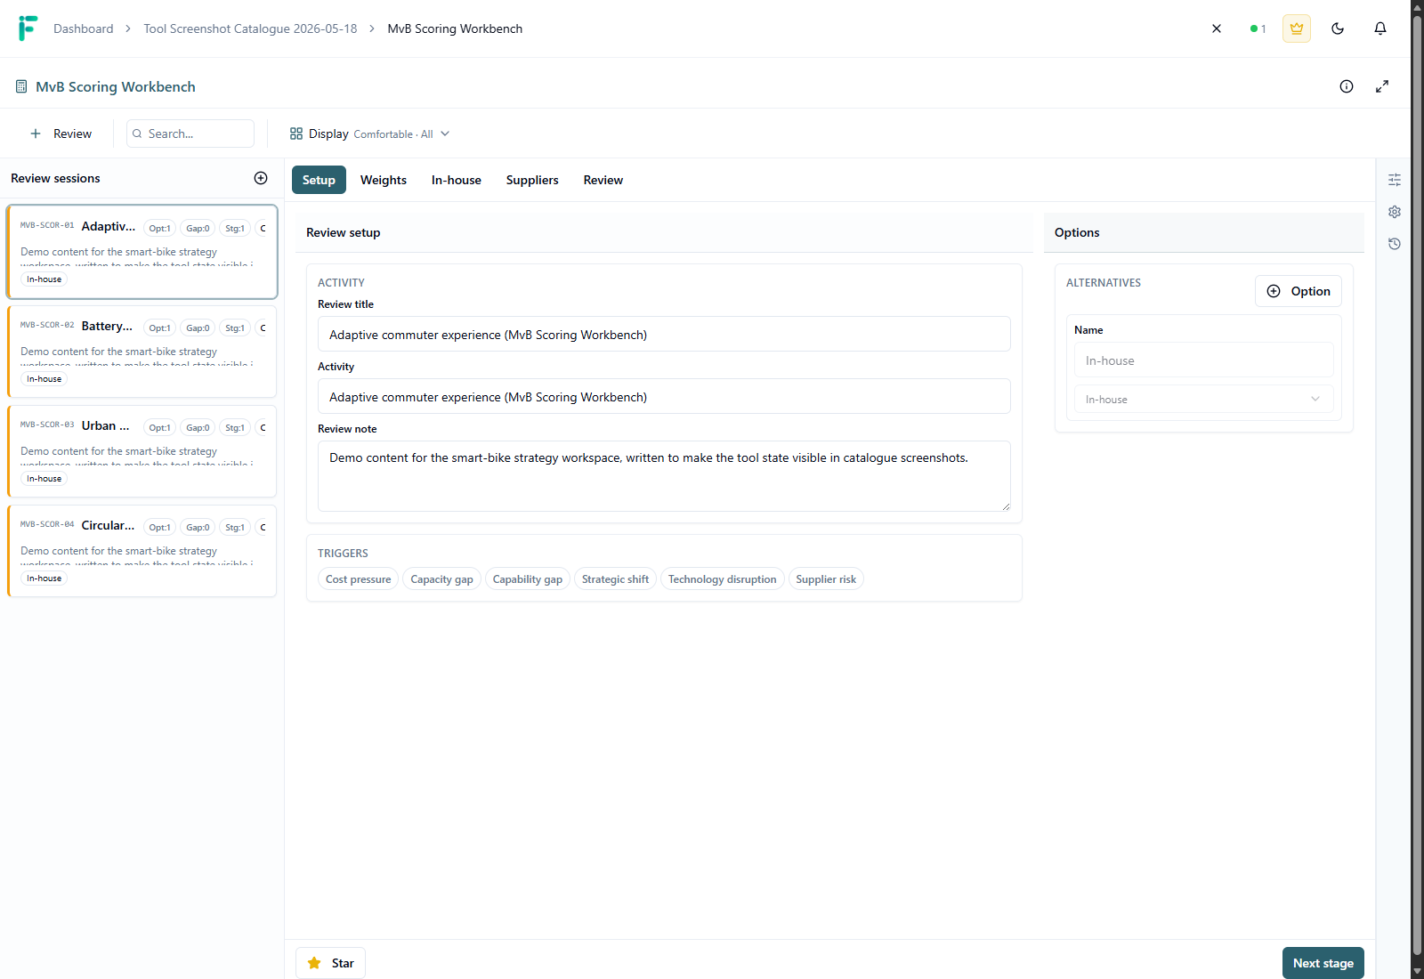Click the In-house tag on the Adaptive card

coord(44,279)
